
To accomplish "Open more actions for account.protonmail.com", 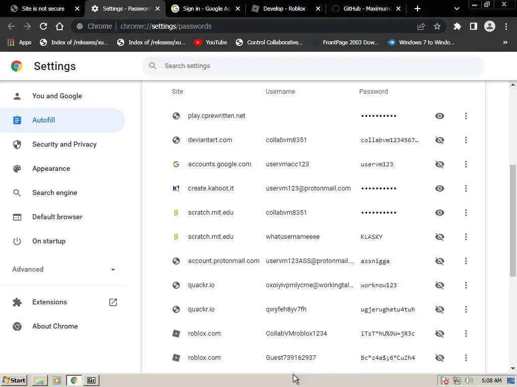I will click(x=466, y=261).
